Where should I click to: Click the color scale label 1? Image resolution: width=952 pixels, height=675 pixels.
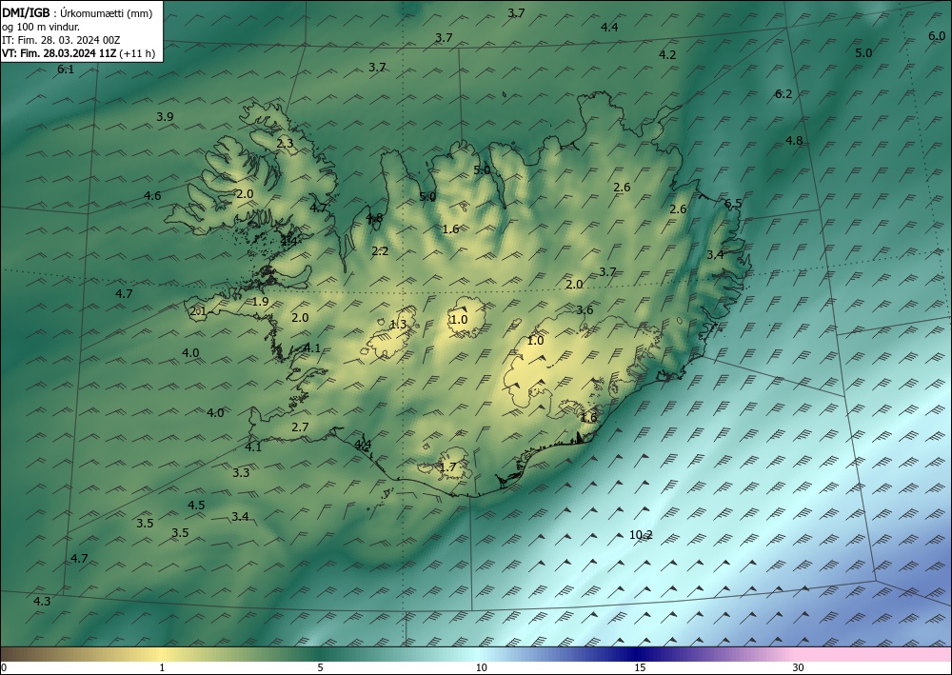point(162,668)
